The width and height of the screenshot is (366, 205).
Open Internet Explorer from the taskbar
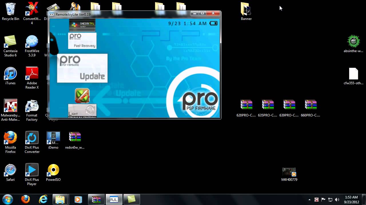tap(43, 199)
